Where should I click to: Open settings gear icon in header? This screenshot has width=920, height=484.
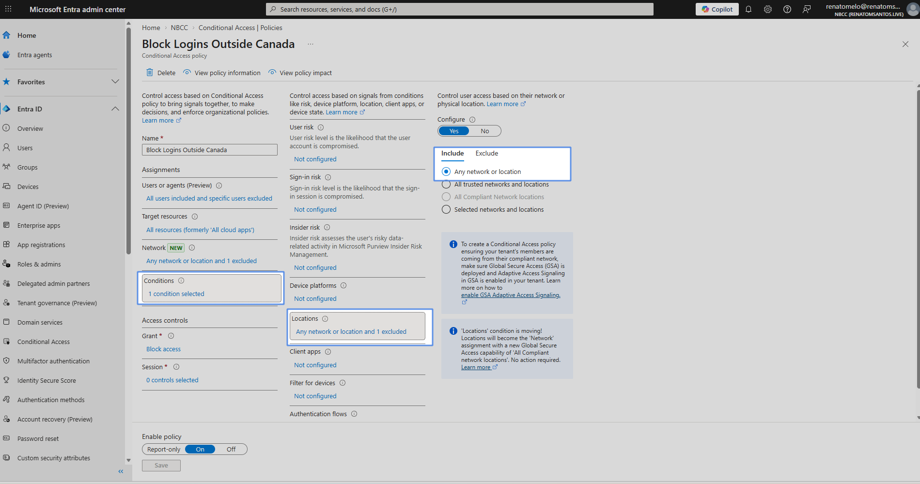tap(768, 9)
